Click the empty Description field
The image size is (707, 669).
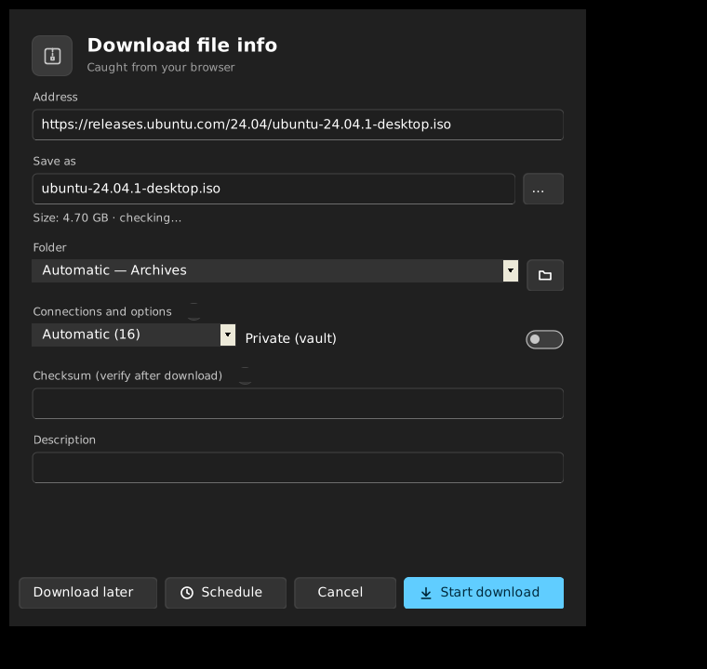click(298, 467)
